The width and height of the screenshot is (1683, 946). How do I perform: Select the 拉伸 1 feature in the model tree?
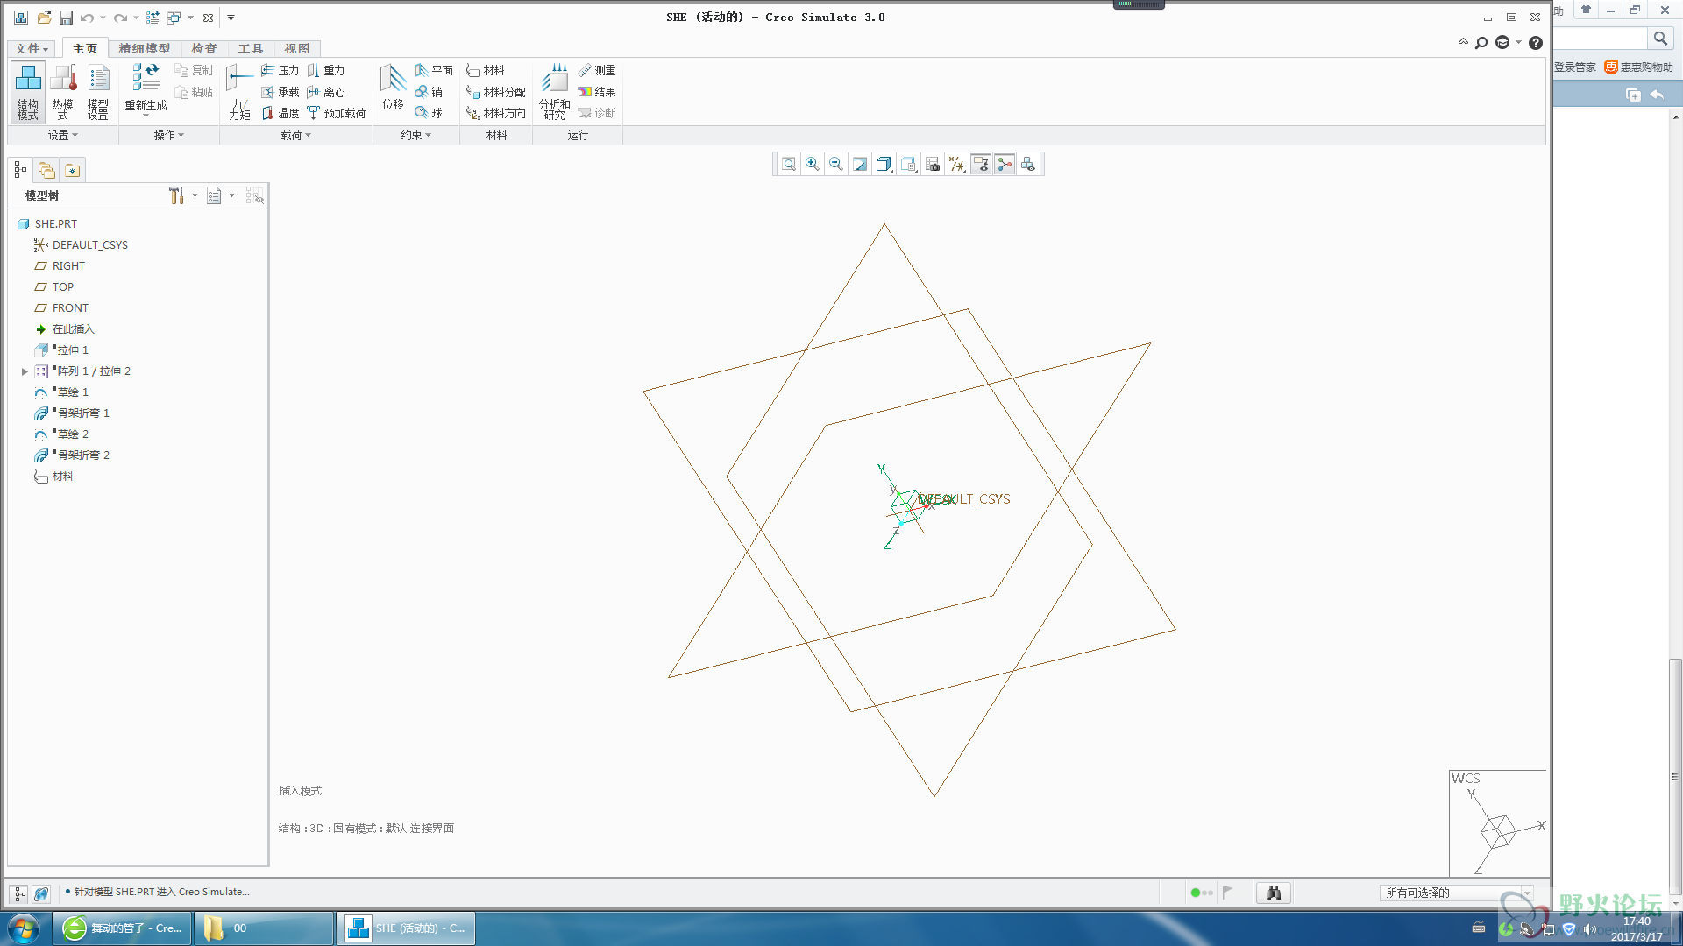[x=62, y=350]
